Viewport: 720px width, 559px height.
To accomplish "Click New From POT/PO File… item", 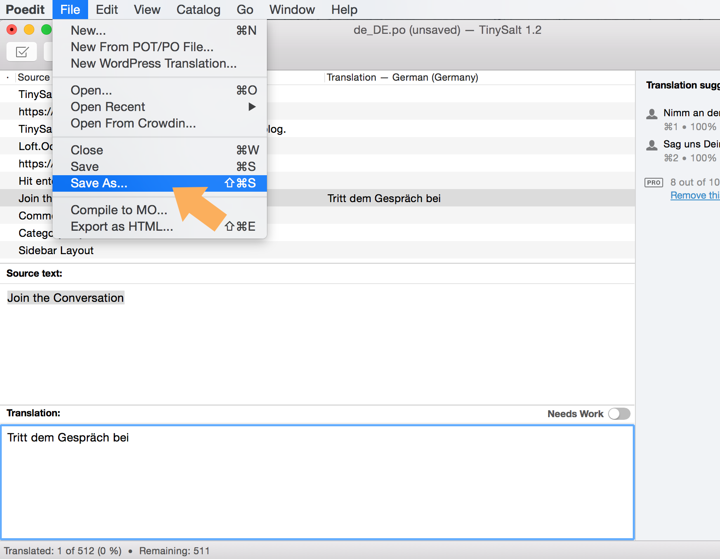I will [142, 47].
